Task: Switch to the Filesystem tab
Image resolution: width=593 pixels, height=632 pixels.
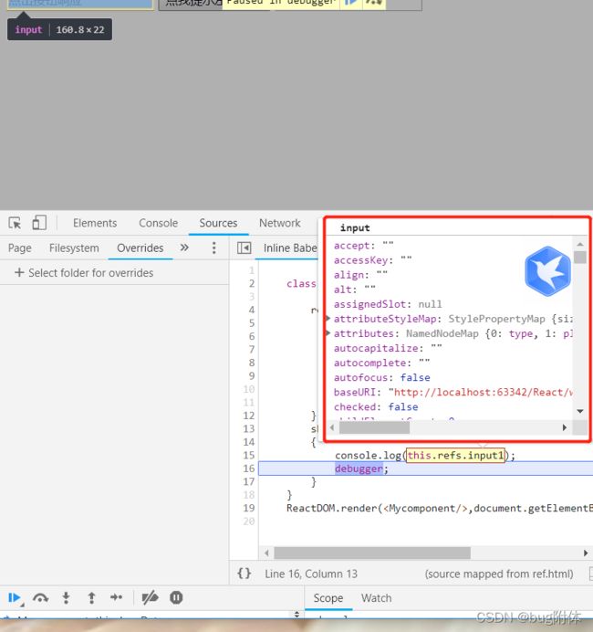Action: pyautogui.click(x=74, y=248)
